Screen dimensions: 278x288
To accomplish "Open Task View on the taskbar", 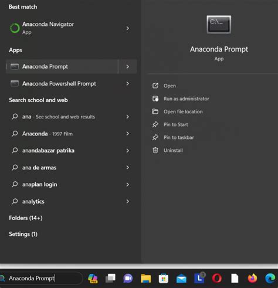I will (x=110, y=278).
